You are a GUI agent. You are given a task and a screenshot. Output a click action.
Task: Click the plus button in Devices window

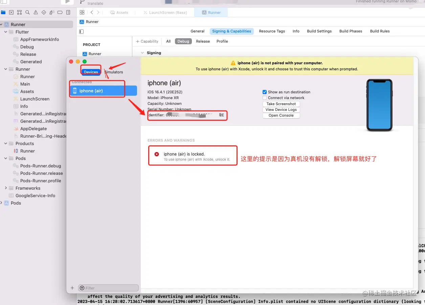(x=72, y=288)
